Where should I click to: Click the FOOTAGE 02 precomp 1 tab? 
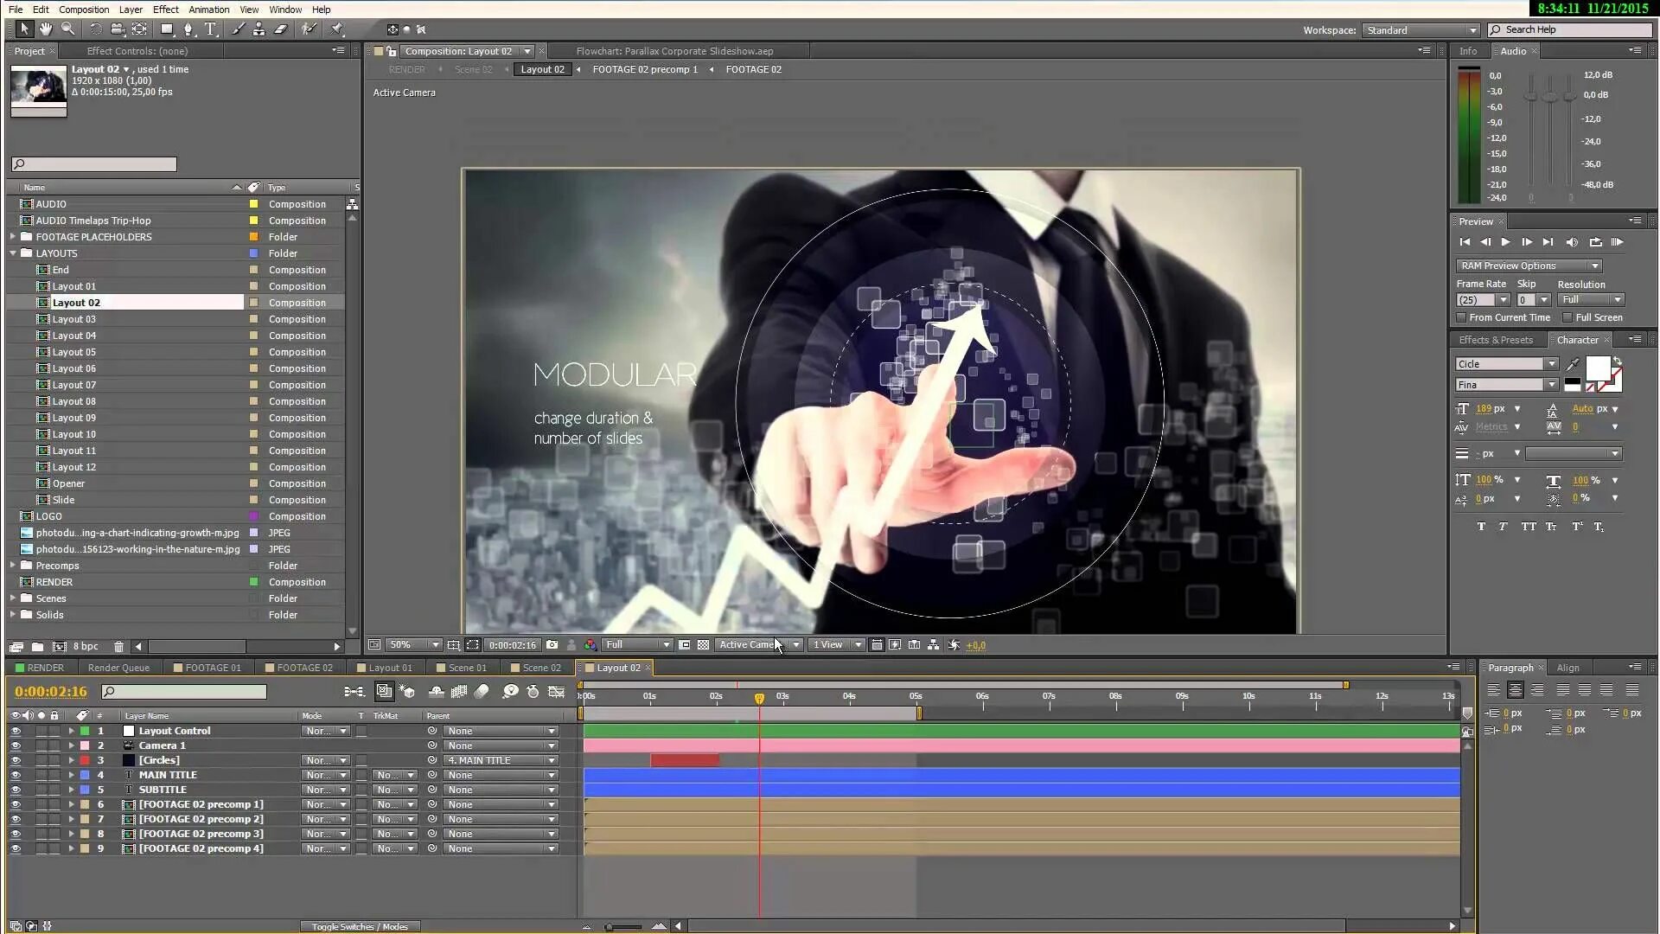coord(644,69)
